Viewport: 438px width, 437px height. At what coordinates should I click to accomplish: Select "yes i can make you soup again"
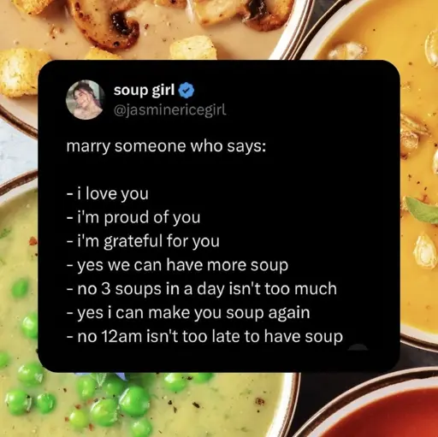point(188,313)
